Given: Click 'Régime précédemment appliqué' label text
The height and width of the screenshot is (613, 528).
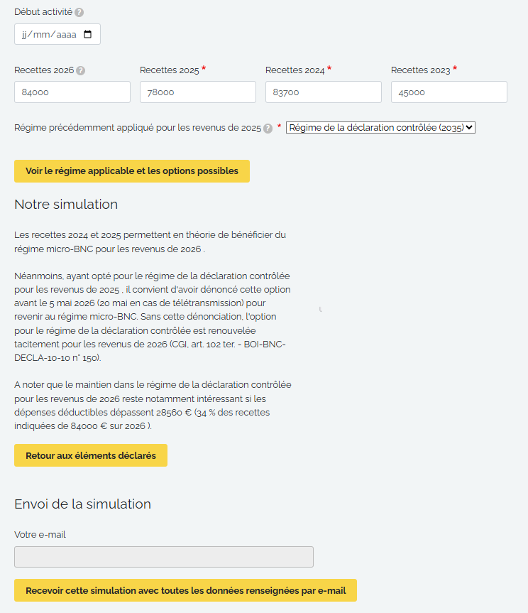Looking at the screenshot, I should tap(138, 128).
